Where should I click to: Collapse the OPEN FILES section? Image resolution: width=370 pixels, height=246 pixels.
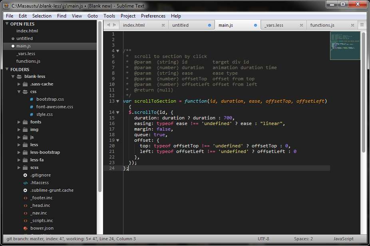click(x=7, y=24)
